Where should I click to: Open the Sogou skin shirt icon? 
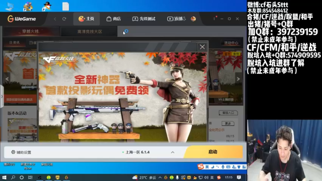[239, 167]
